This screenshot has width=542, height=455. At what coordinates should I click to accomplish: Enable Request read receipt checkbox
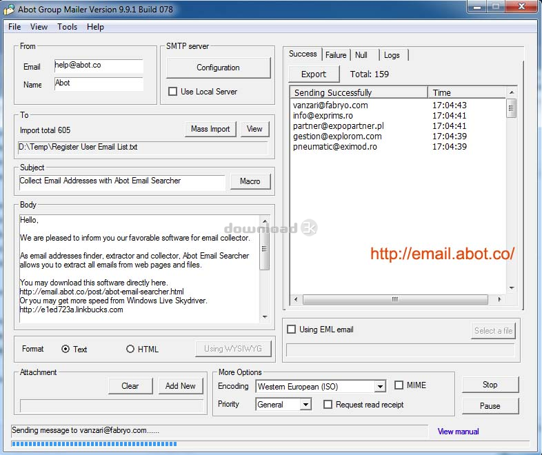(328, 404)
